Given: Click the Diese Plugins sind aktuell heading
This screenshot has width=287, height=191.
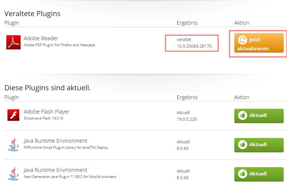Looking at the screenshot, I should coord(48,88).
